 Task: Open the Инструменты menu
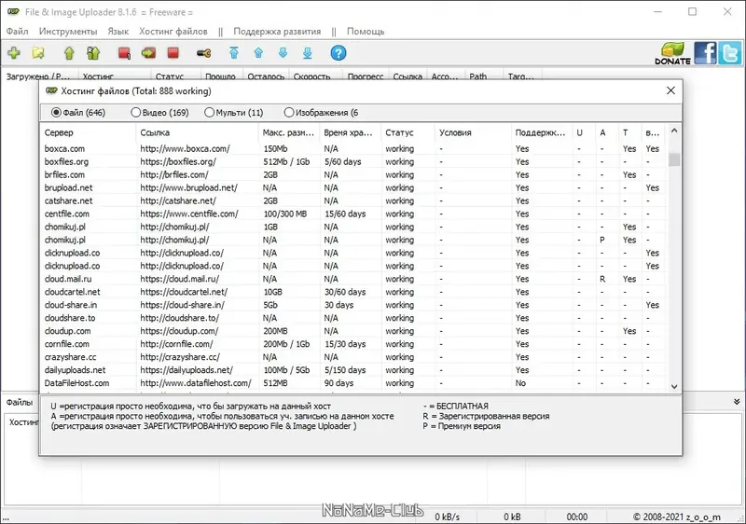(68, 32)
